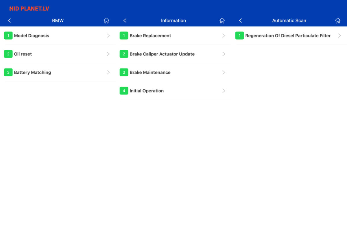Click chevron on Diesel Particulate Filter row
The height and width of the screenshot is (251, 347).
tap(339, 36)
